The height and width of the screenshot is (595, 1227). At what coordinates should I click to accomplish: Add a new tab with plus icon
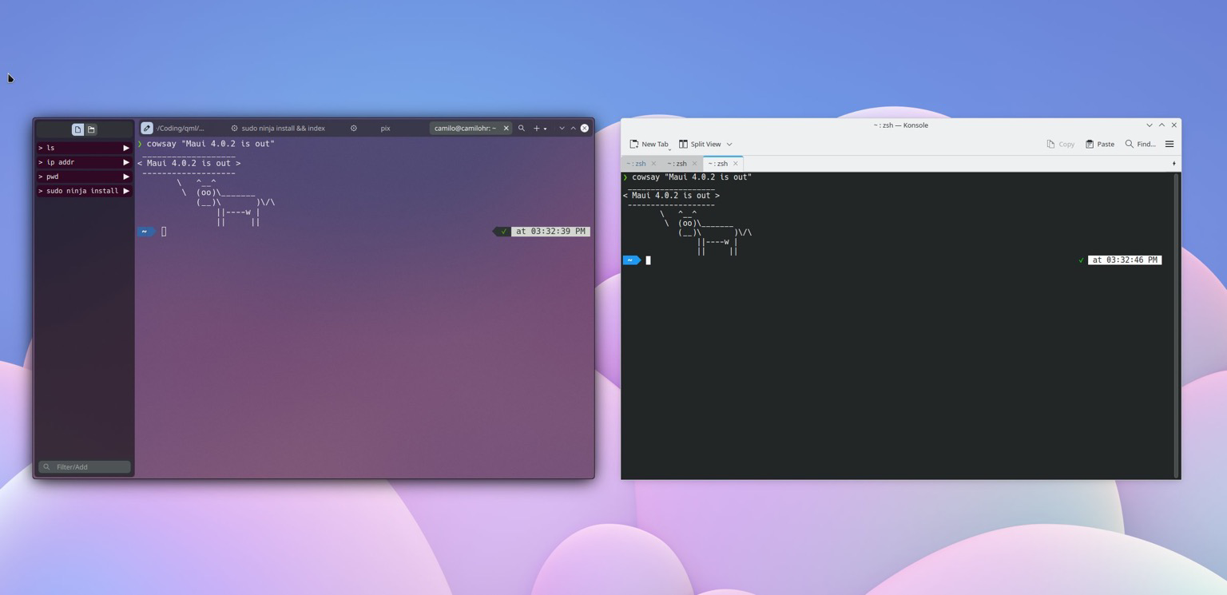(x=537, y=128)
